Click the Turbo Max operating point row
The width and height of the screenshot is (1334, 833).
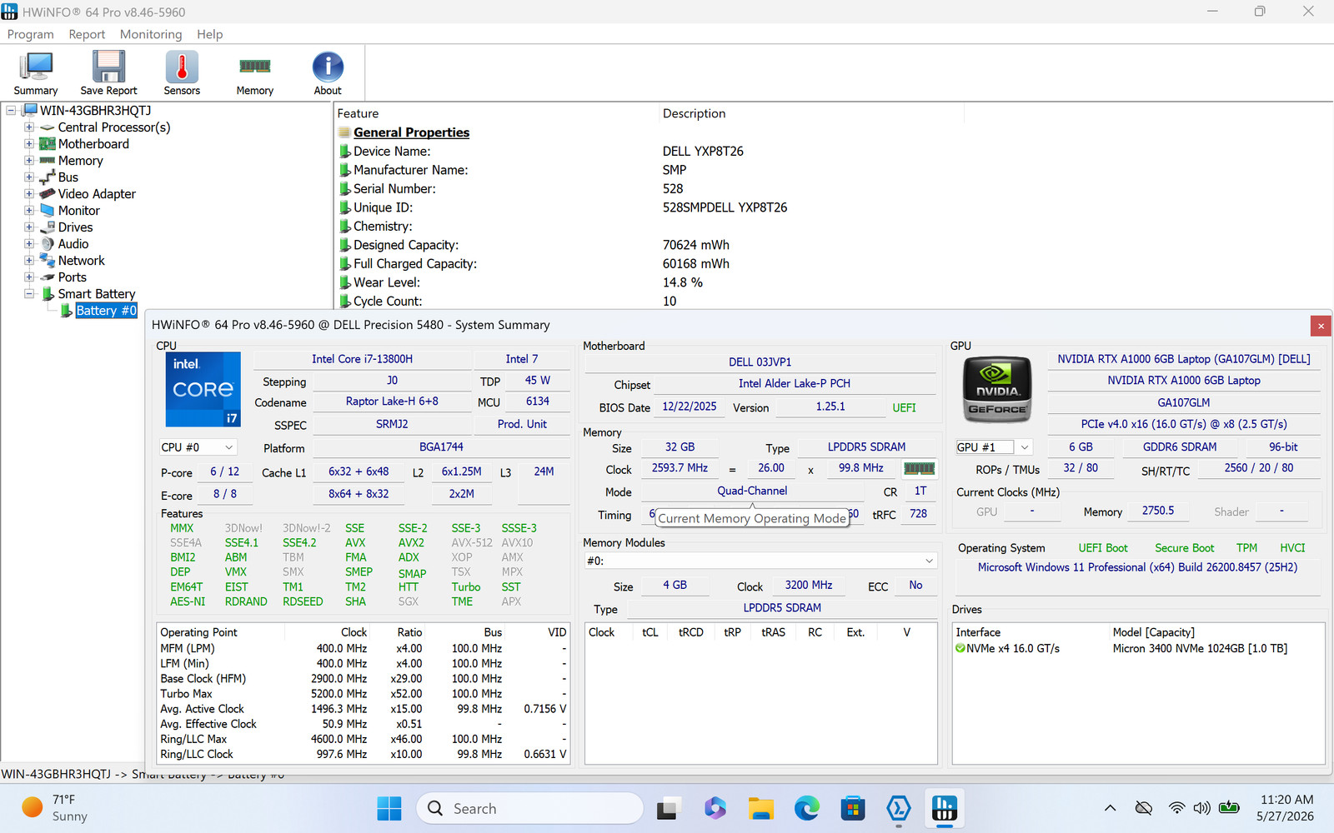pos(364,694)
